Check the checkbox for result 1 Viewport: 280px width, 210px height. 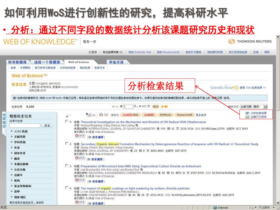point(67,121)
